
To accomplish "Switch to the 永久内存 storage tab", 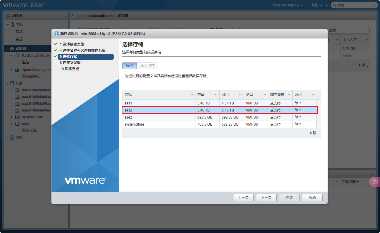I will 147,66.
